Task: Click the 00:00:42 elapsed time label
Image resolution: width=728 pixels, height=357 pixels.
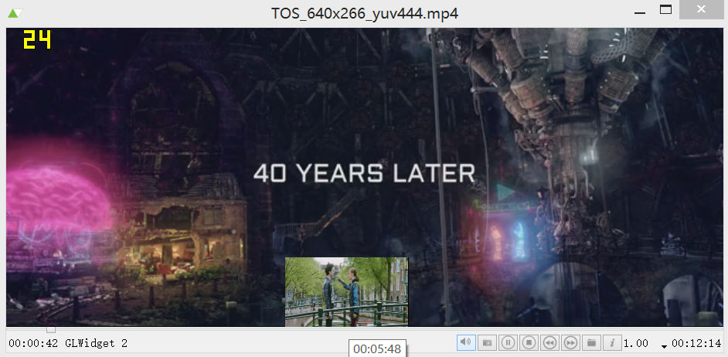Action: pyautogui.click(x=33, y=344)
